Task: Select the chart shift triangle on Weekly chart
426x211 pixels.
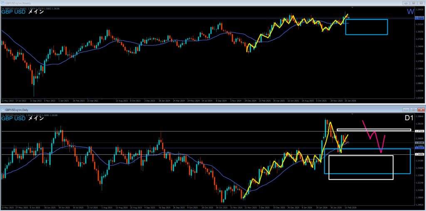Action: click(x=353, y=8)
